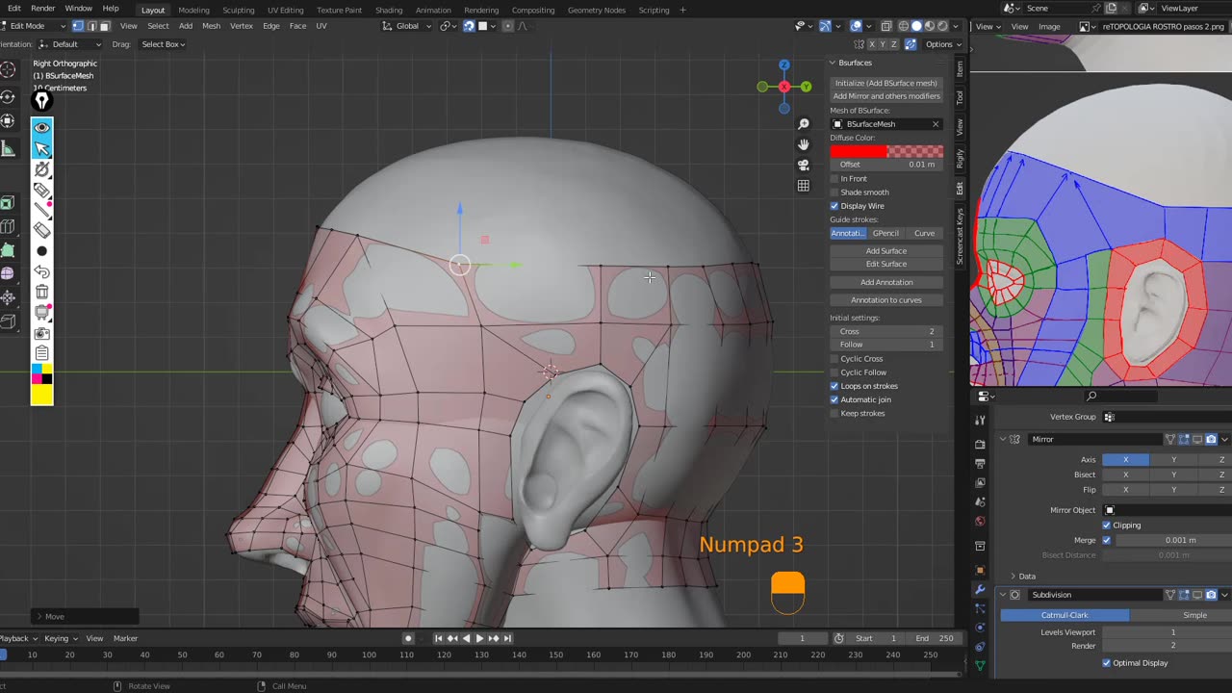The image size is (1232, 693).
Task: Select material preview shading
Action: click(x=930, y=26)
